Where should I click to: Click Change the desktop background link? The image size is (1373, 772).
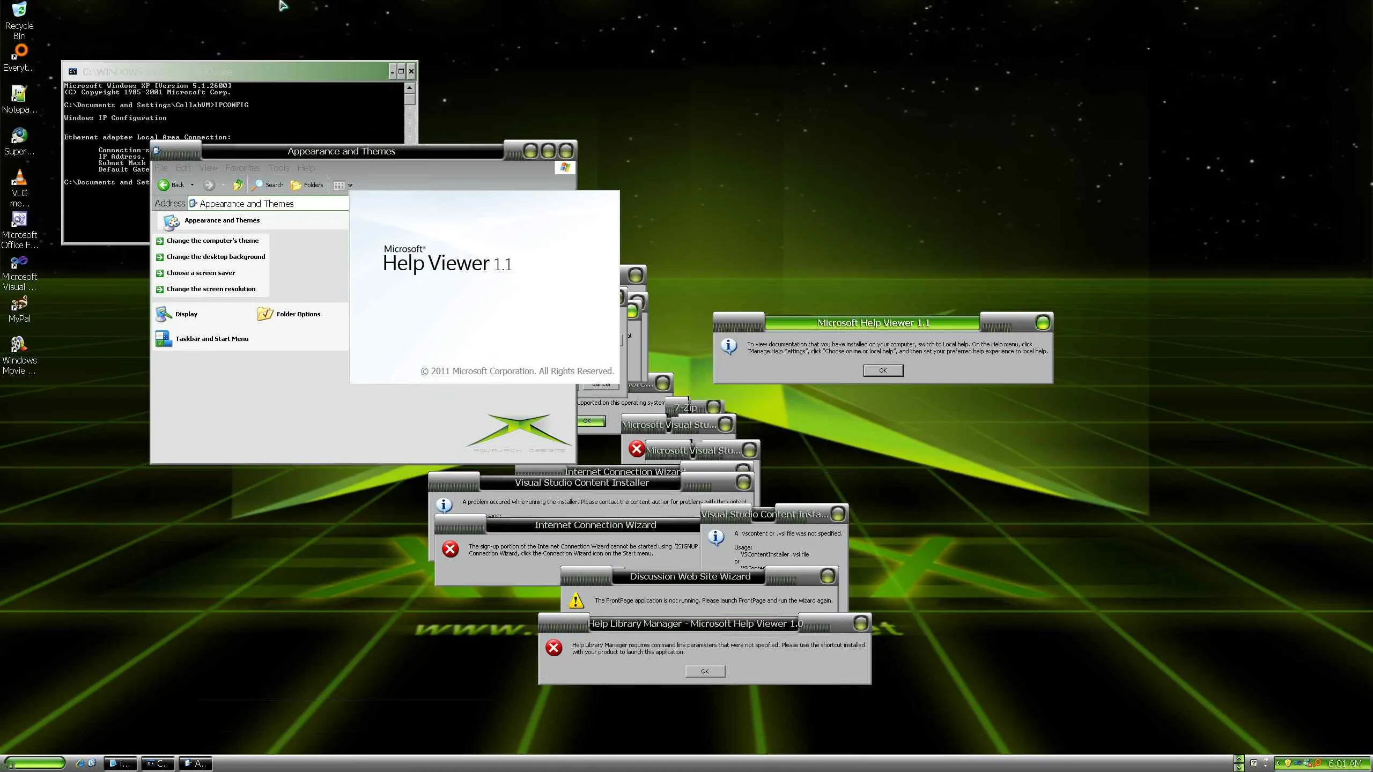click(x=216, y=257)
